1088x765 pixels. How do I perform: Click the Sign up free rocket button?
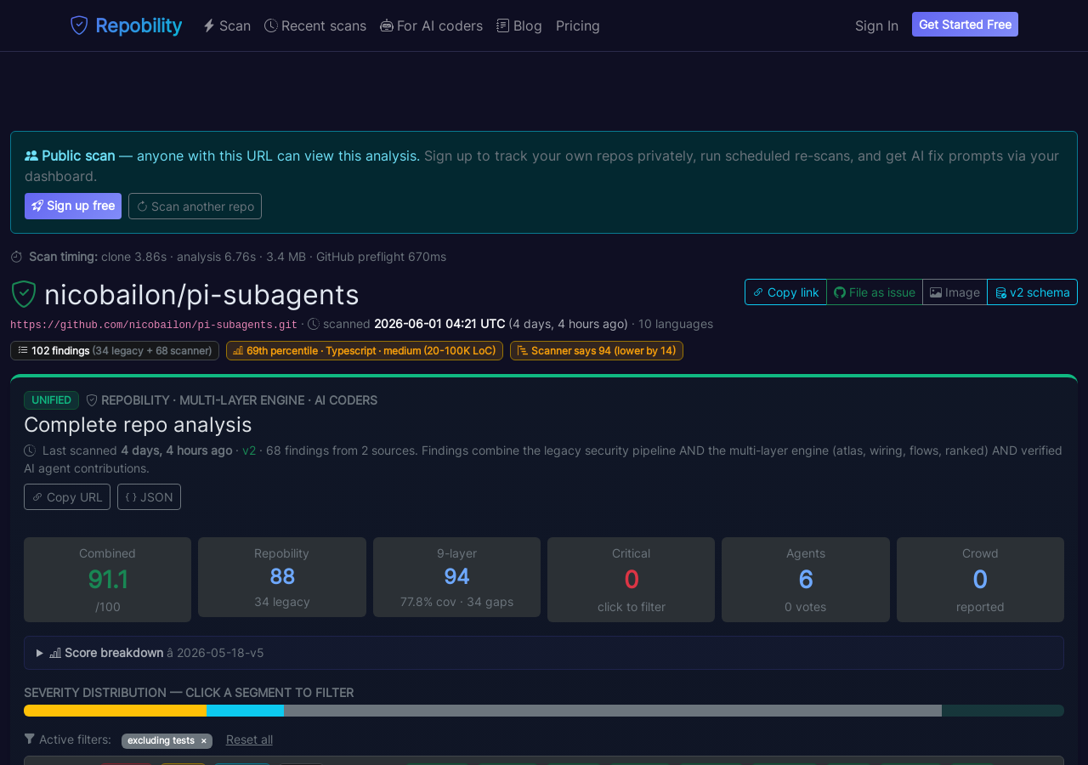73,206
